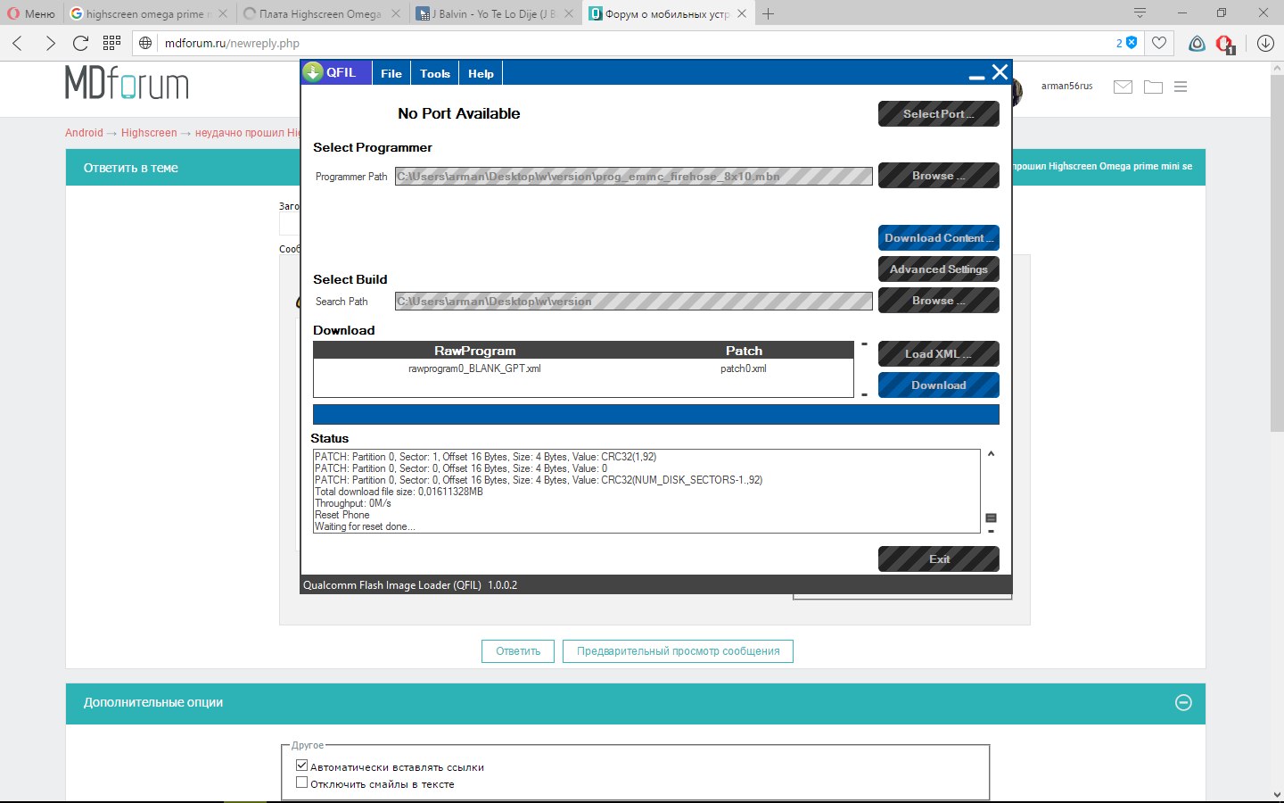
Task: Open the forum hamburger menu icon
Action: [x=1181, y=87]
